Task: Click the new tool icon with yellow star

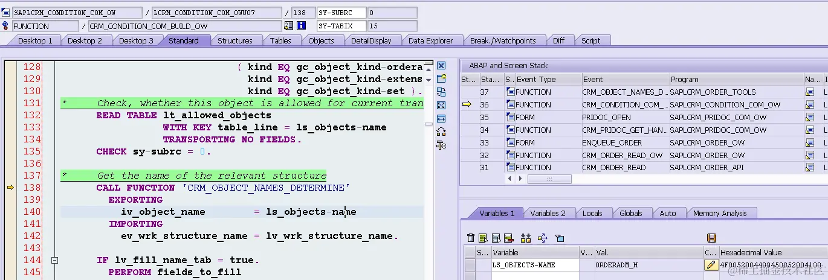Action: [441, 78]
